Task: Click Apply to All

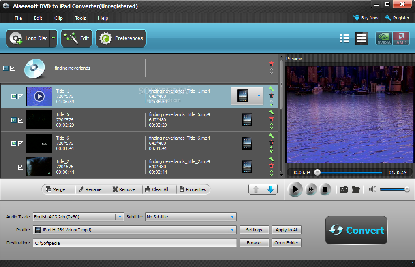Action: pos(287,230)
